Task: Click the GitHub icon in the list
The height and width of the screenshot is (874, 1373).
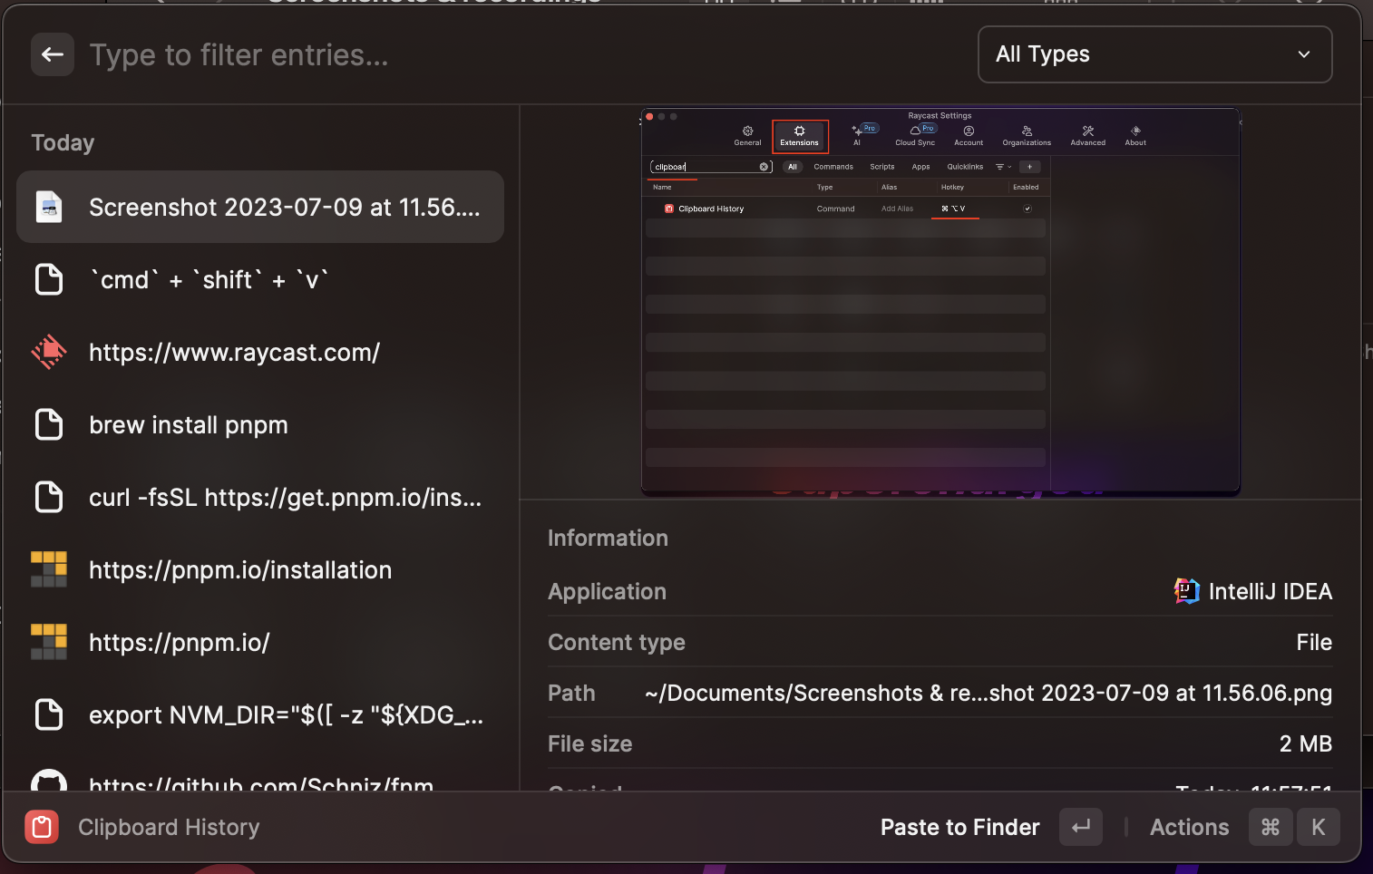Action: coord(49,781)
